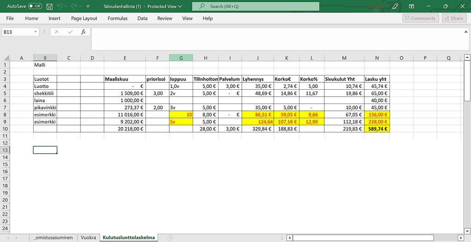Screen dimensions: 471x242
Task: Click the formula bar Cancel X icon
Action: tap(57, 32)
